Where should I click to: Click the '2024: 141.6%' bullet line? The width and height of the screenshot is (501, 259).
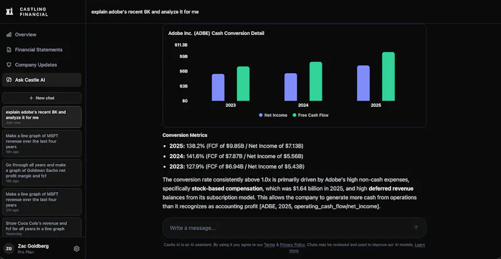point(237,156)
